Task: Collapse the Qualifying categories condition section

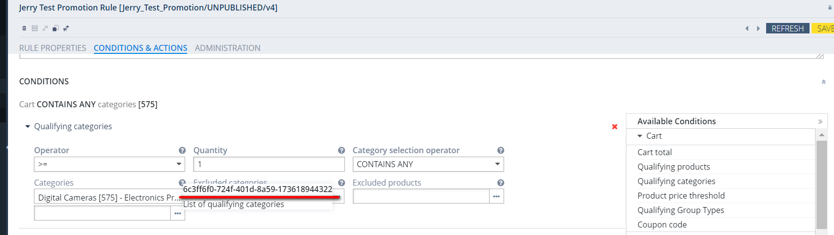Action: coord(27,127)
